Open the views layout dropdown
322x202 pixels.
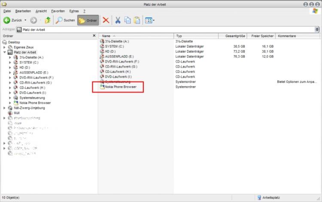click(x=150, y=20)
